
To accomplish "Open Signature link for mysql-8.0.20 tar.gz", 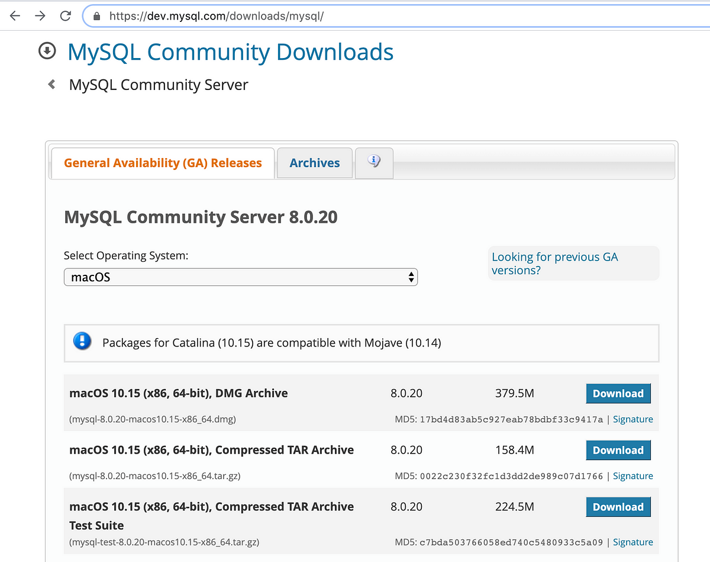I will click(x=633, y=476).
